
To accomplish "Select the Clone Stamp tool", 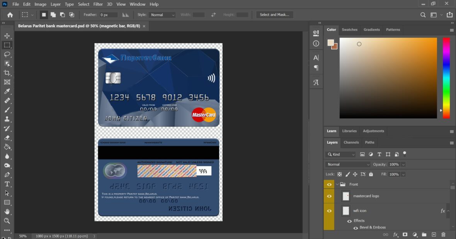I will (x=7, y=119).
